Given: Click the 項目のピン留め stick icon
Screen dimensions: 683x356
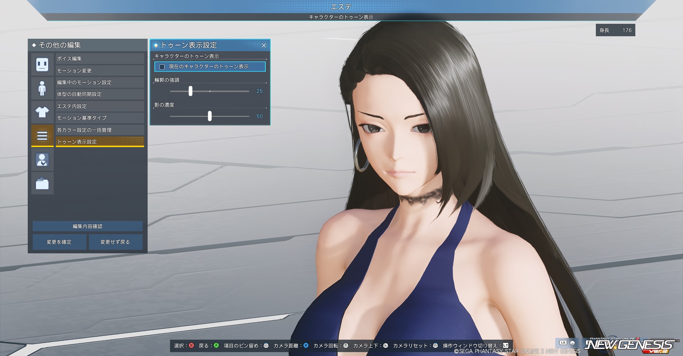Looking at the screenshot, I should 266,345.
